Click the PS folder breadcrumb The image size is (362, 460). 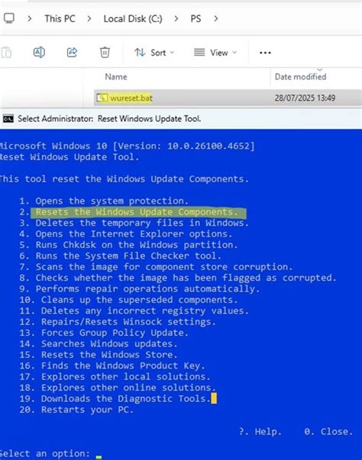tap(196, 19)
